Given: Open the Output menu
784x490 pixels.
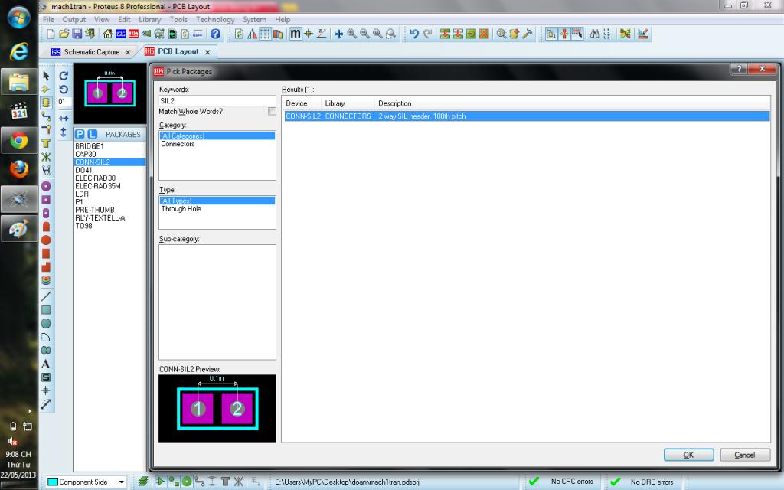Looking at the screenshot, I should coord(74,19).
